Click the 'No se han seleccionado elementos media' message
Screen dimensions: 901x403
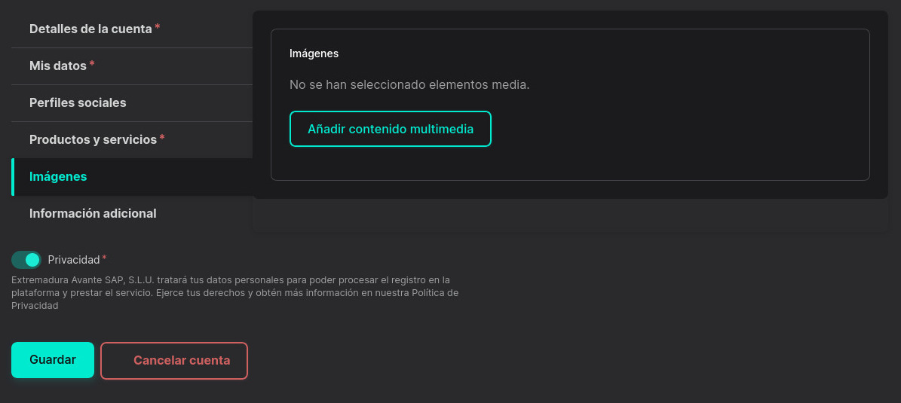[x=409, y=84]
